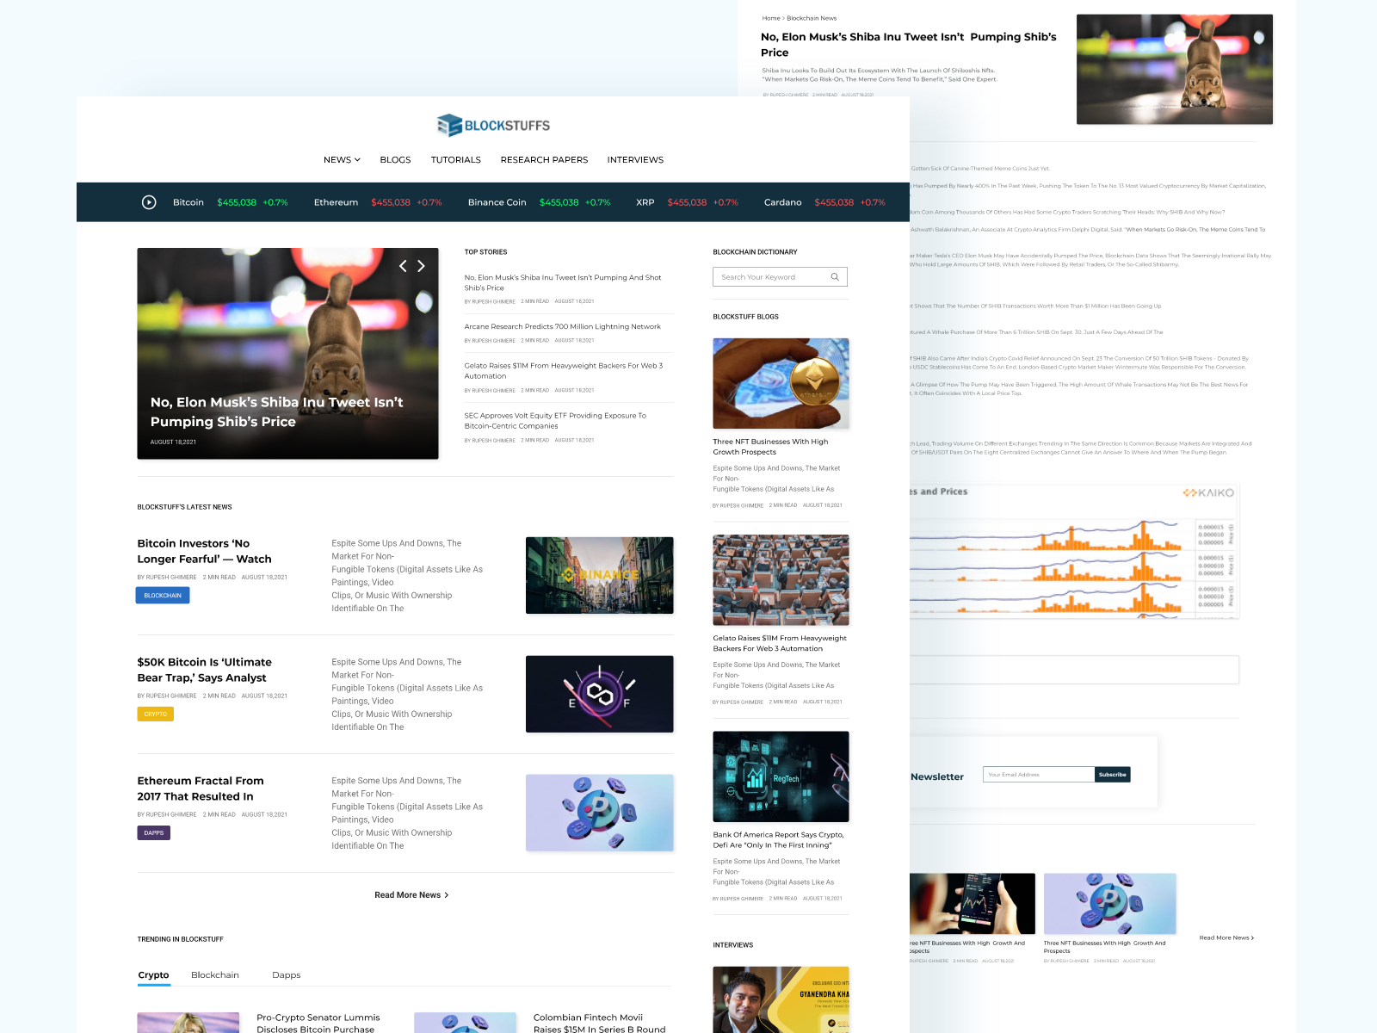This screenshot has width=1377, height=1033.
Task: Expand the NEWS menu chevron
Action: click(x=357, y=159)
